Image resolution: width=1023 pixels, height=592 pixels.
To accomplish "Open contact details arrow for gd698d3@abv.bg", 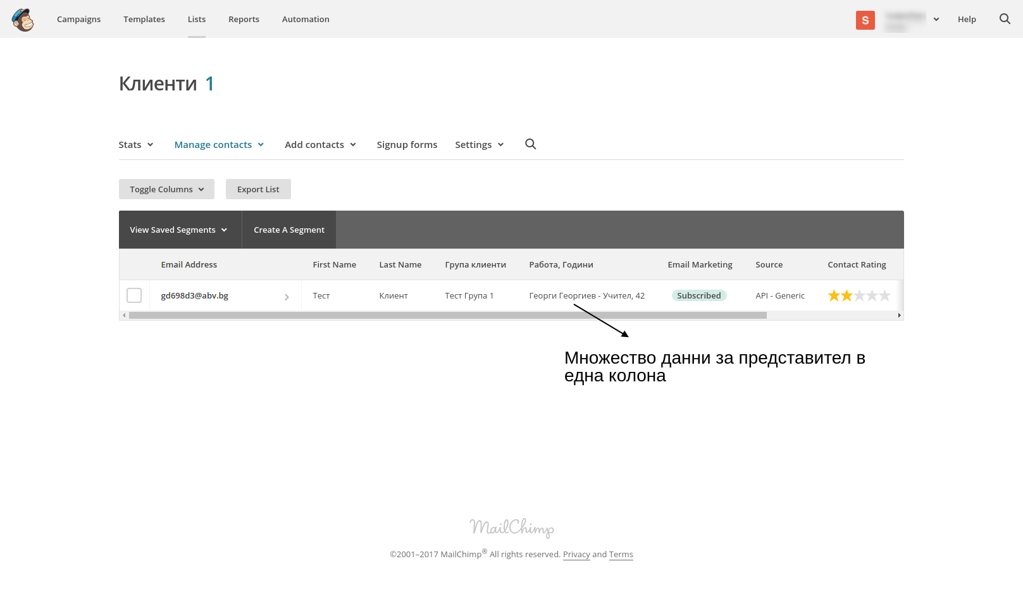I will coord(287,297).
